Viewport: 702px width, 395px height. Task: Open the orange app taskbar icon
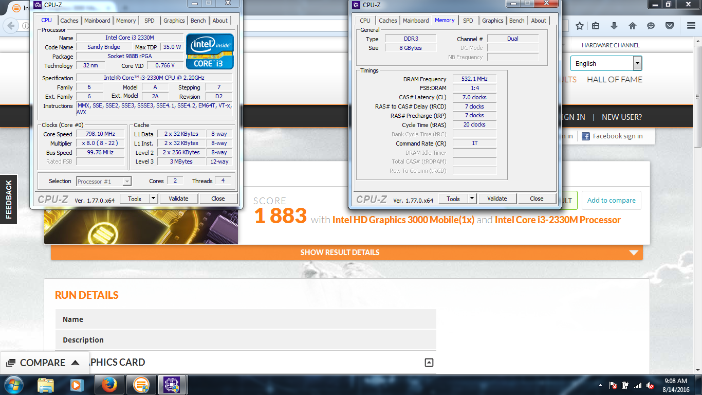tap(141, 385)
